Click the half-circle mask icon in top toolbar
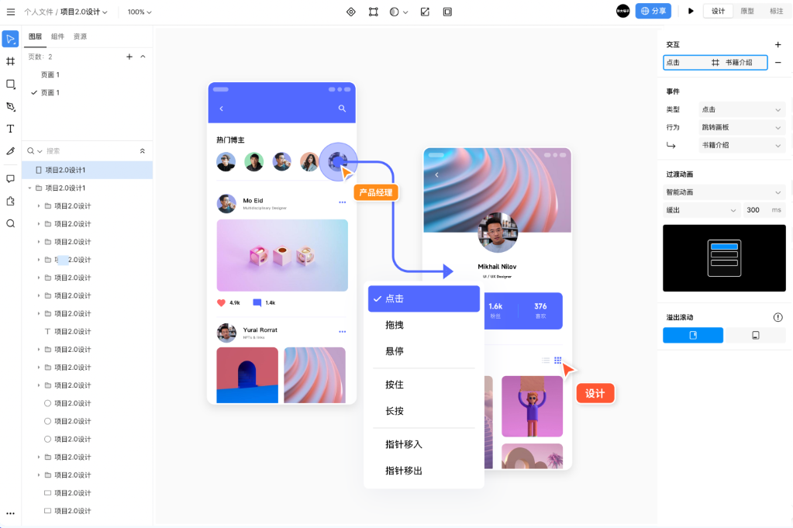Viewport: 793px width, 528px height. coord(395,12)
